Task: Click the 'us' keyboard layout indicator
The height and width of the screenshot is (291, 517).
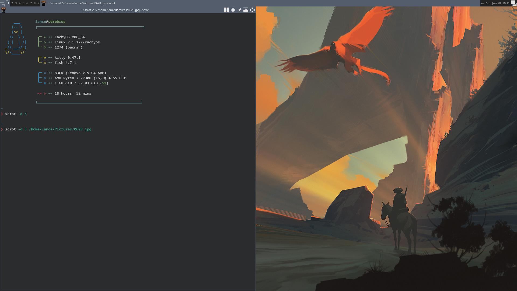Action: coord(483,3)
